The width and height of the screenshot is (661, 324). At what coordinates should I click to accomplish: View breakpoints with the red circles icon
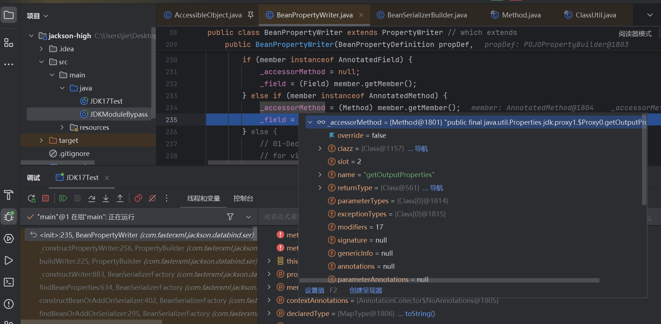tap(138, 198)
